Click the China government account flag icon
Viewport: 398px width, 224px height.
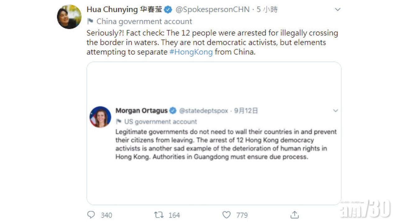[90, 21]
